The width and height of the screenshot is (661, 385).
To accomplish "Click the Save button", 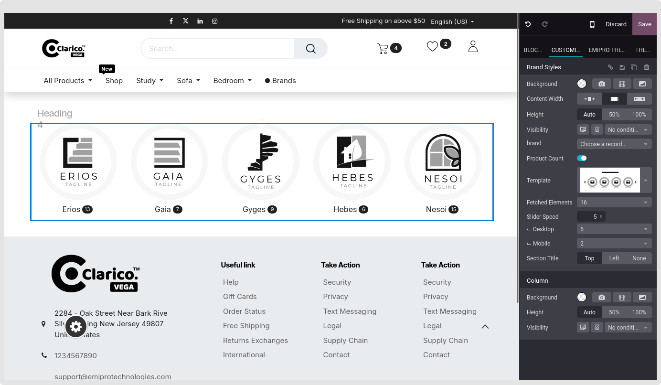I will pos(645,24).
